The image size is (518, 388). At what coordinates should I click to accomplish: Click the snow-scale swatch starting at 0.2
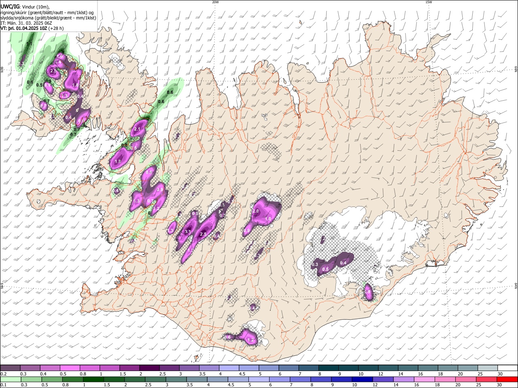pyautogui.click(x=10, y=368)
